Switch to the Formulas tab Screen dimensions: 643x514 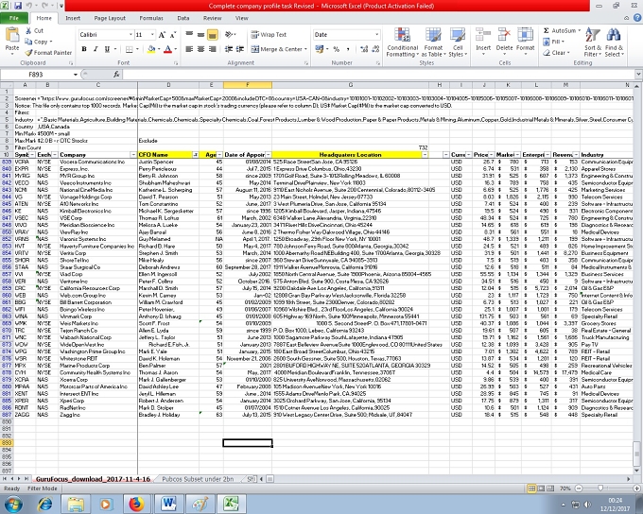pyautogui.click(x=151, y=18)
